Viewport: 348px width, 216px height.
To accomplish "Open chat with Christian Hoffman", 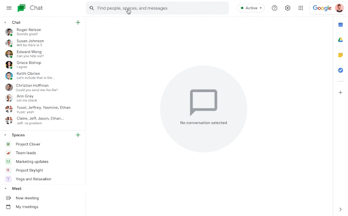I will (43, 87).
